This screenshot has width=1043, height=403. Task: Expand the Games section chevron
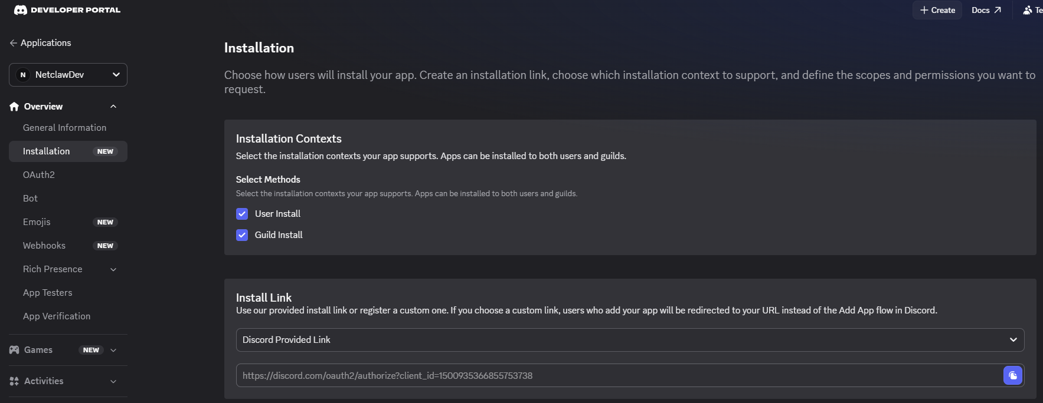point(113,350)
